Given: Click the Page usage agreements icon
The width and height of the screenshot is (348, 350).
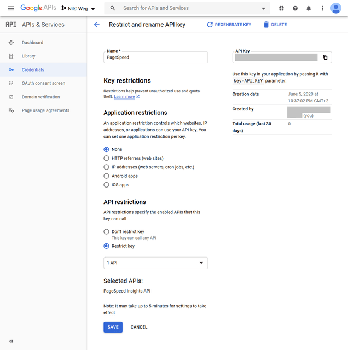Looking at the screenshot, I should coord(11,110).
